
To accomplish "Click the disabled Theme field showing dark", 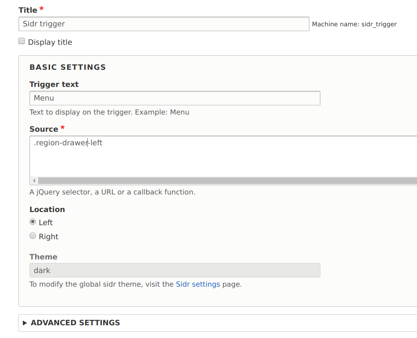I will tap(174, 270).
